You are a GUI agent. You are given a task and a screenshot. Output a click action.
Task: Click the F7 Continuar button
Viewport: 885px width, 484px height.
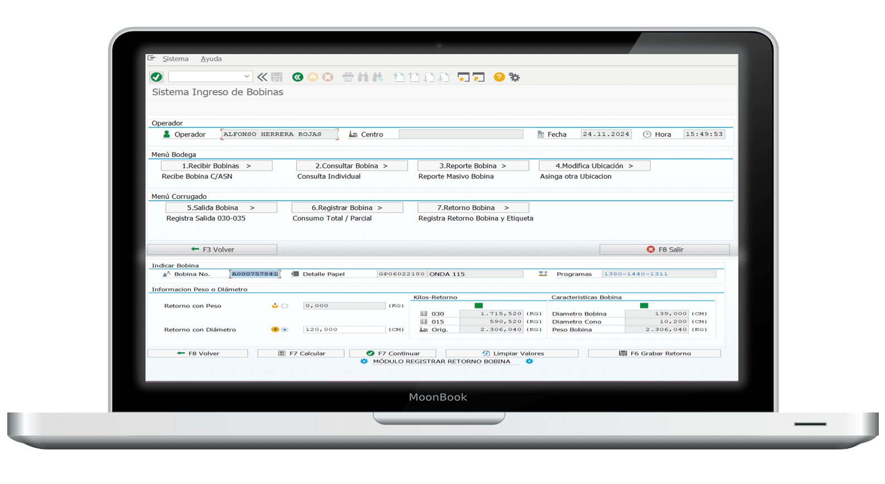coord(393,354)
